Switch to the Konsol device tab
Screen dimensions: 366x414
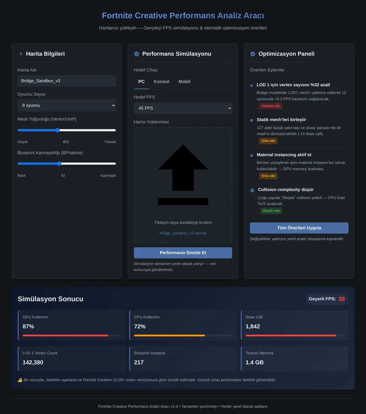(161, 82)
